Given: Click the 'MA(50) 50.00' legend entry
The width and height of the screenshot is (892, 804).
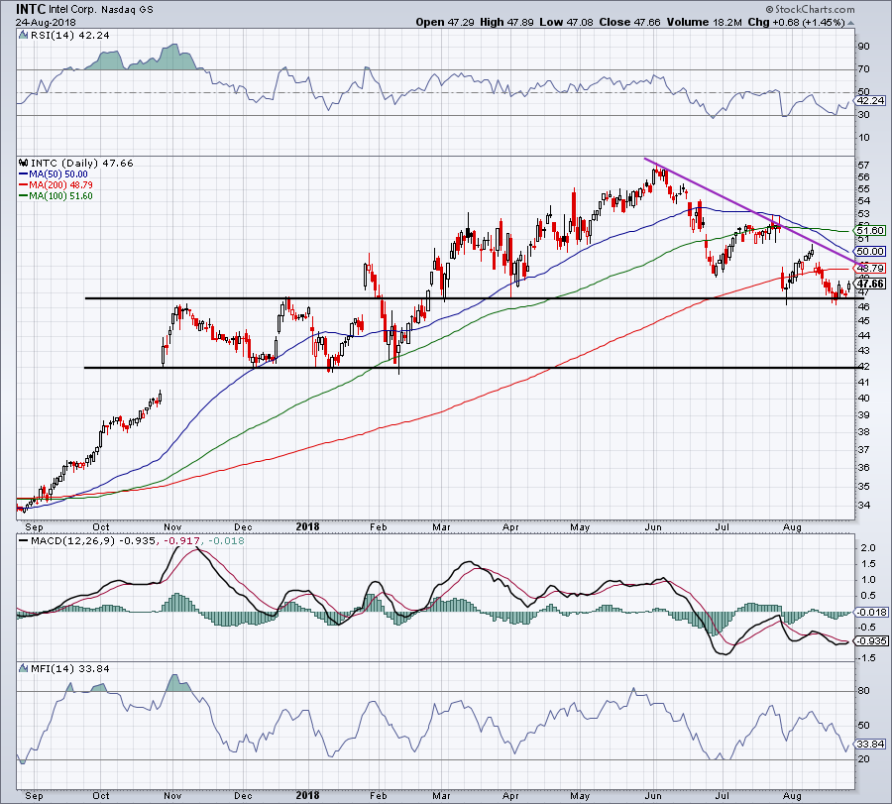Looking at the screenshot, I should coord(58,174).
